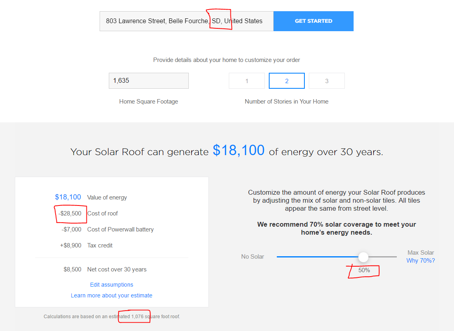Screen dimensions: 454x331
Task: Click the 50% coverage value below the slider
Action: click(x=364, y=270)
